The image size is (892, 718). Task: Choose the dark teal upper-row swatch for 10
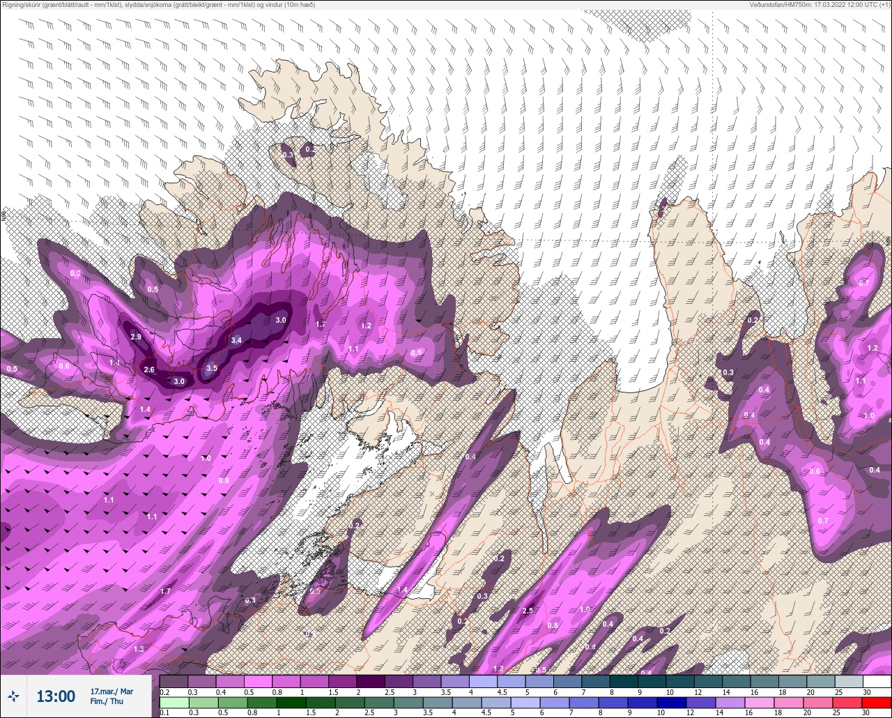pos(680,681)
